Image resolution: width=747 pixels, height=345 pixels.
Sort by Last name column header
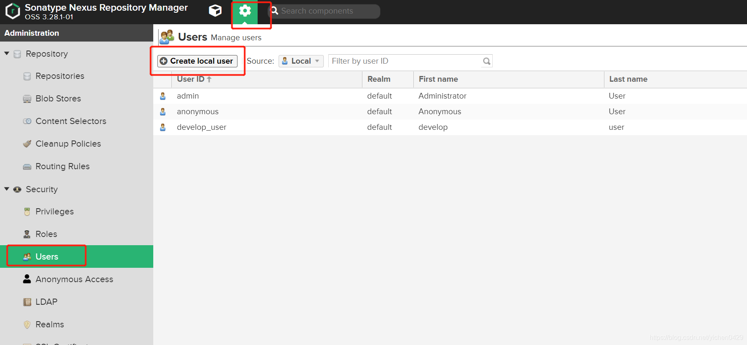(676, 79)
